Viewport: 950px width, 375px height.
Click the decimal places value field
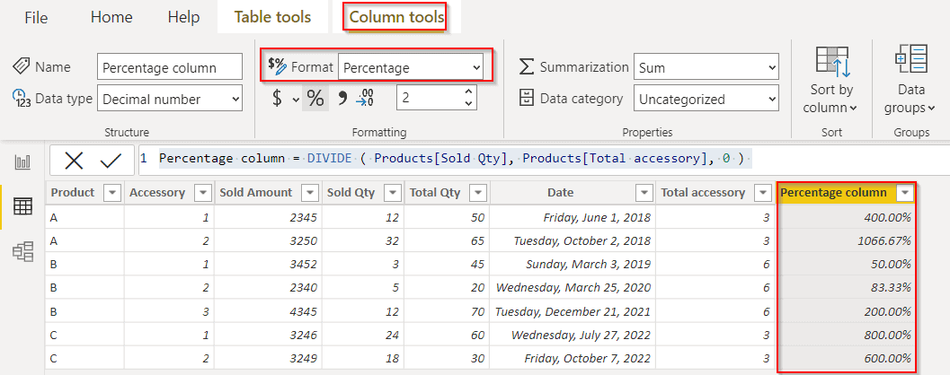pyautogui.click(x=429, y=98)
